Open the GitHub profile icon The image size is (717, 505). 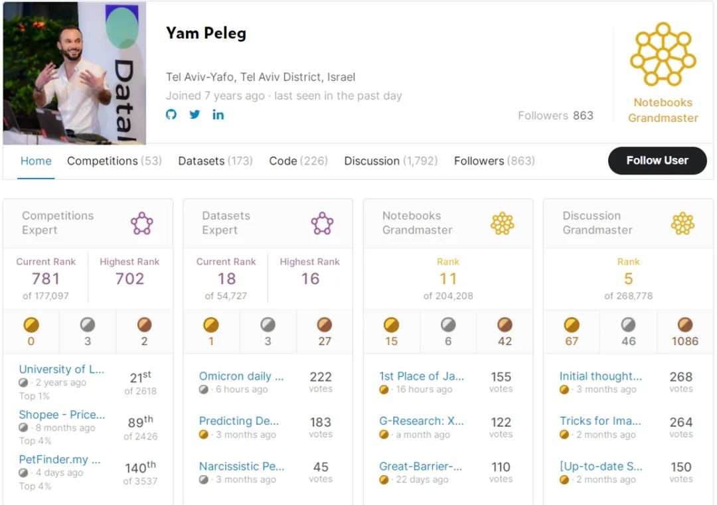click(x=171, y=114)
